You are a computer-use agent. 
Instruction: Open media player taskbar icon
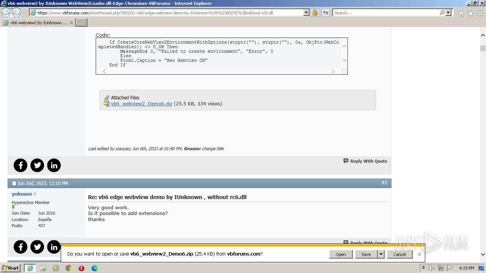[x=56, y=268]
